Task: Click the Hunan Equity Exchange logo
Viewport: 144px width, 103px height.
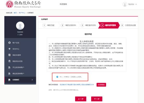Action: click(23, 4)
